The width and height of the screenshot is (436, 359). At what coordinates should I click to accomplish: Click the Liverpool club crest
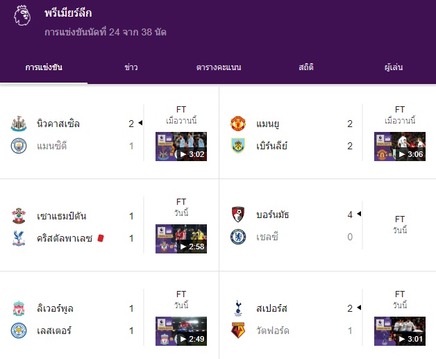pos(19,308)
